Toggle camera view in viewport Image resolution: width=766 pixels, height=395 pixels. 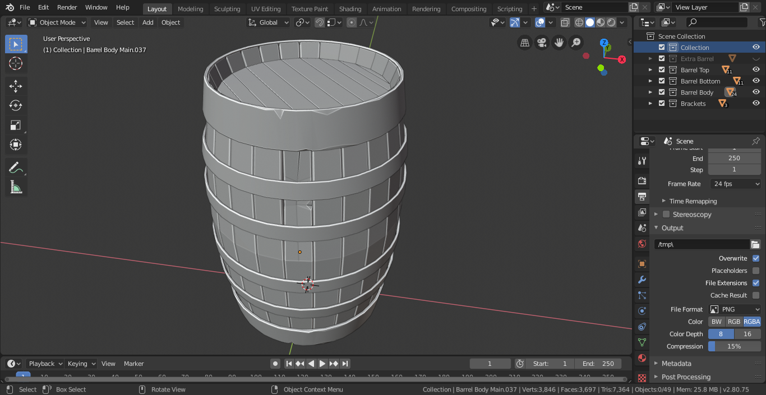tap(542, 43)
